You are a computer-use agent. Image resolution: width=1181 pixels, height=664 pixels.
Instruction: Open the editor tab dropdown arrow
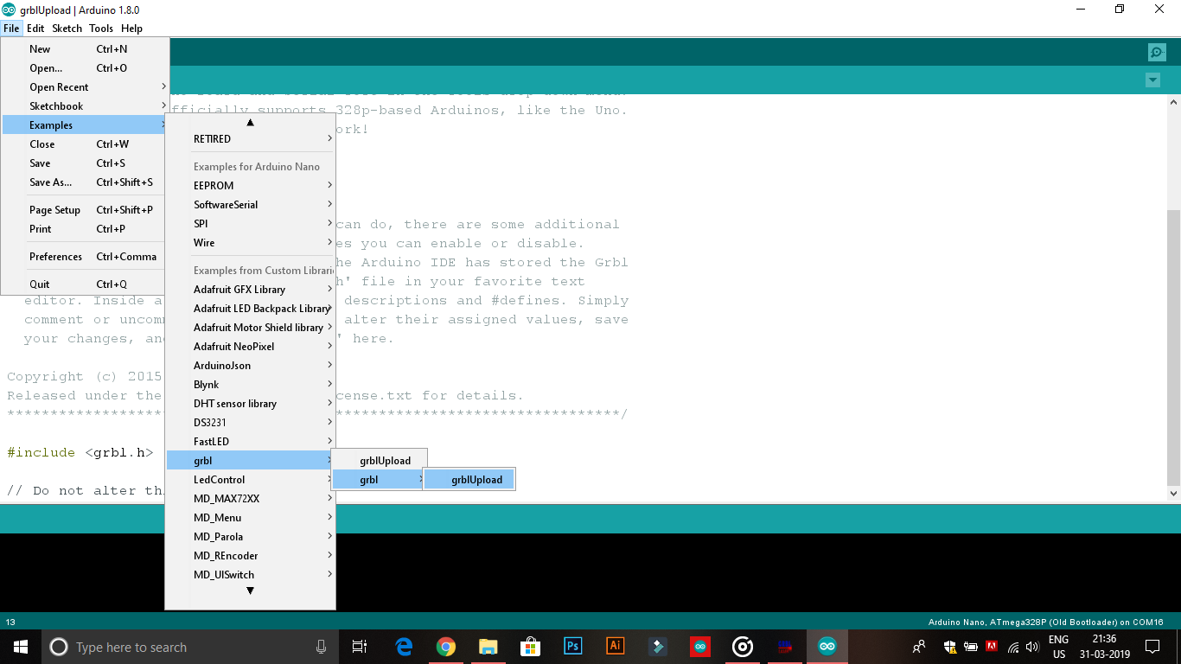point(1152,80)
